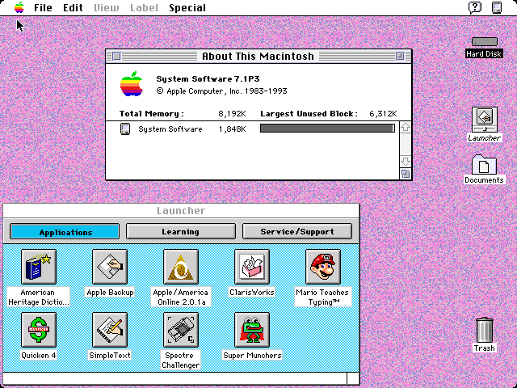The image size is (517, 388).
Task: Open SimpleText application icon
Action: pyautogui.click(x=110, y=330)
